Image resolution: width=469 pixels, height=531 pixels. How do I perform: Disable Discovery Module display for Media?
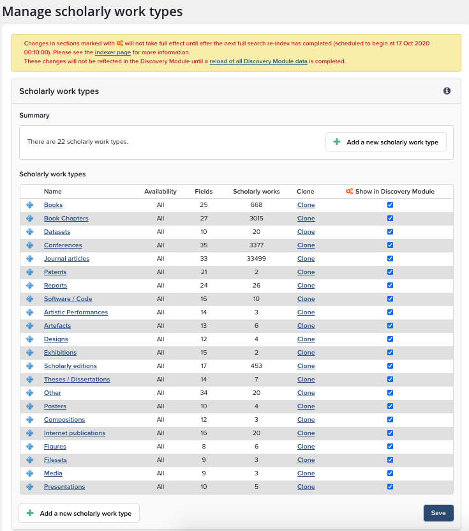390,473
